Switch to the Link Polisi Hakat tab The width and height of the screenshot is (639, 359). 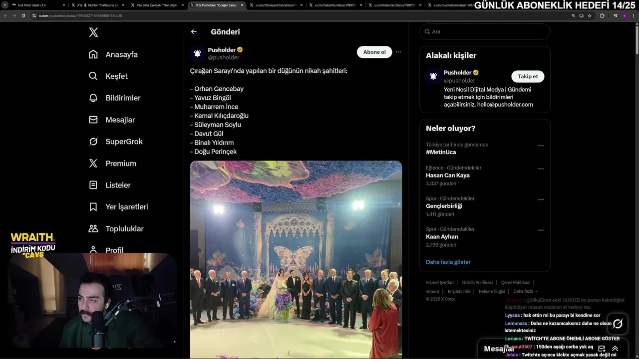tap(32, 5)
